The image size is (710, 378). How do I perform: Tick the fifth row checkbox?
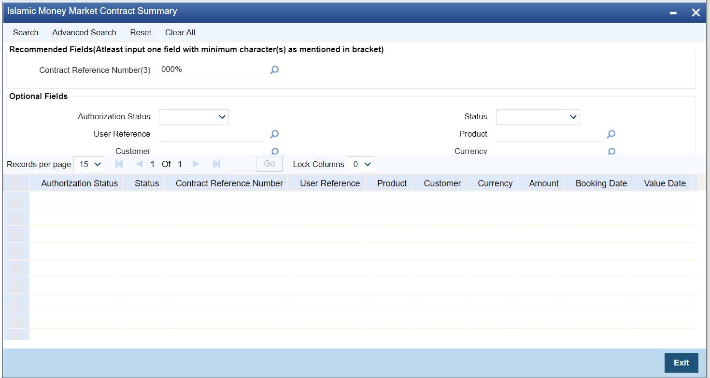pos(16,269)
